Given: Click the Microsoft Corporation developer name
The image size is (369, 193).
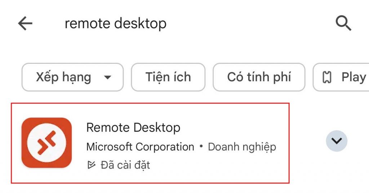Looking at the screenshot, I should pos(140,147).
